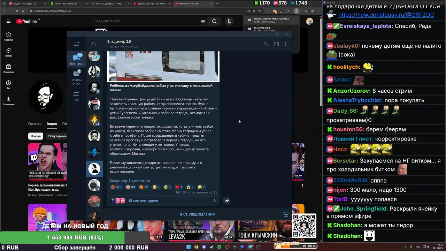Open the Бладсикер 2.0 channel title header
The image size is (446, 251).
pyautogui.click(x=119, y=41)
